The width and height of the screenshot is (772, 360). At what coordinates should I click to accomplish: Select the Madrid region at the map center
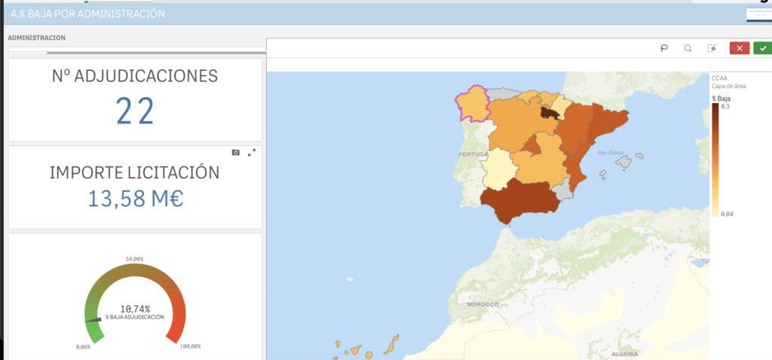532,145
